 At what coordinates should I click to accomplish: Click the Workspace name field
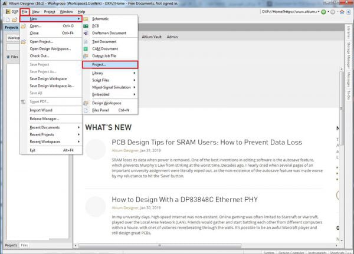pyautogui.click(x=13, y=38)
